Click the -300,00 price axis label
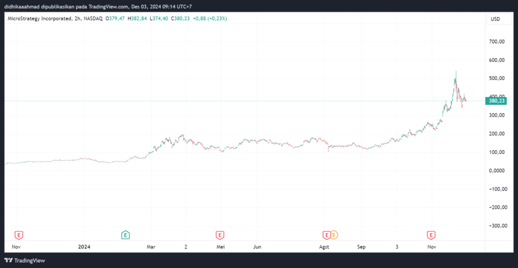 [496, 225]
